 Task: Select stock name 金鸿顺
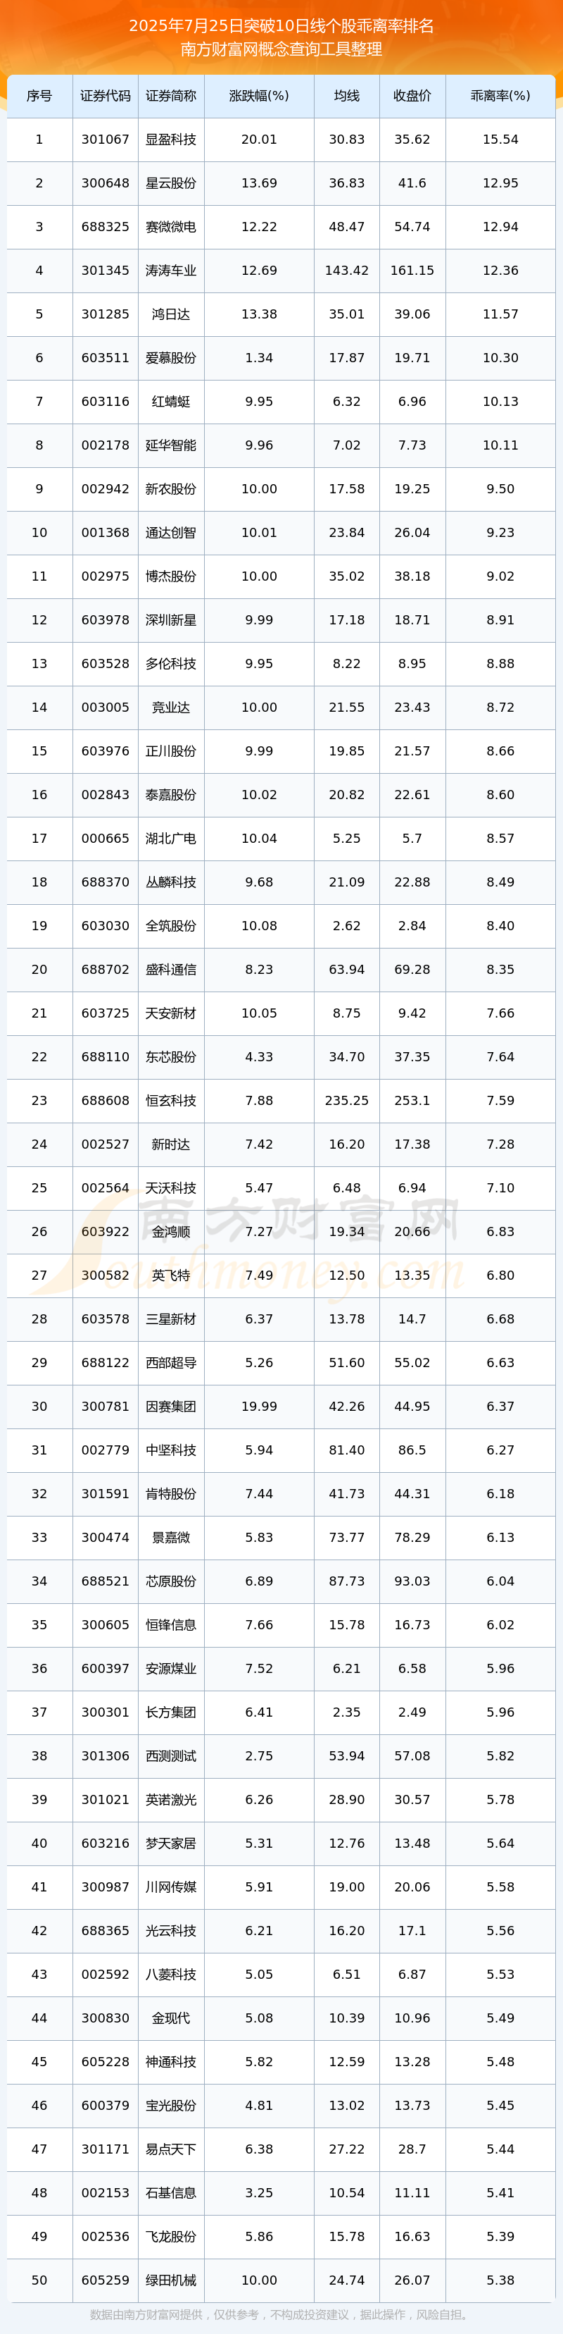point(171,1231)
